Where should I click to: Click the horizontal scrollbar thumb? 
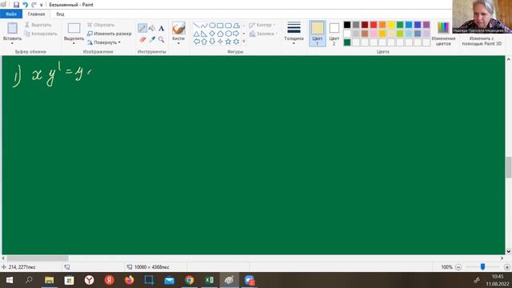tap(37, 258)
